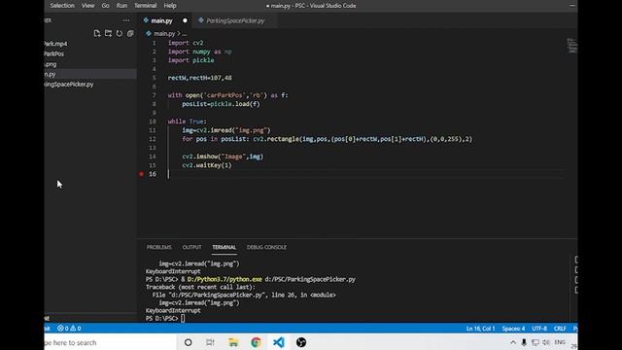Click the 'import pickle' line

coord(190,60)
